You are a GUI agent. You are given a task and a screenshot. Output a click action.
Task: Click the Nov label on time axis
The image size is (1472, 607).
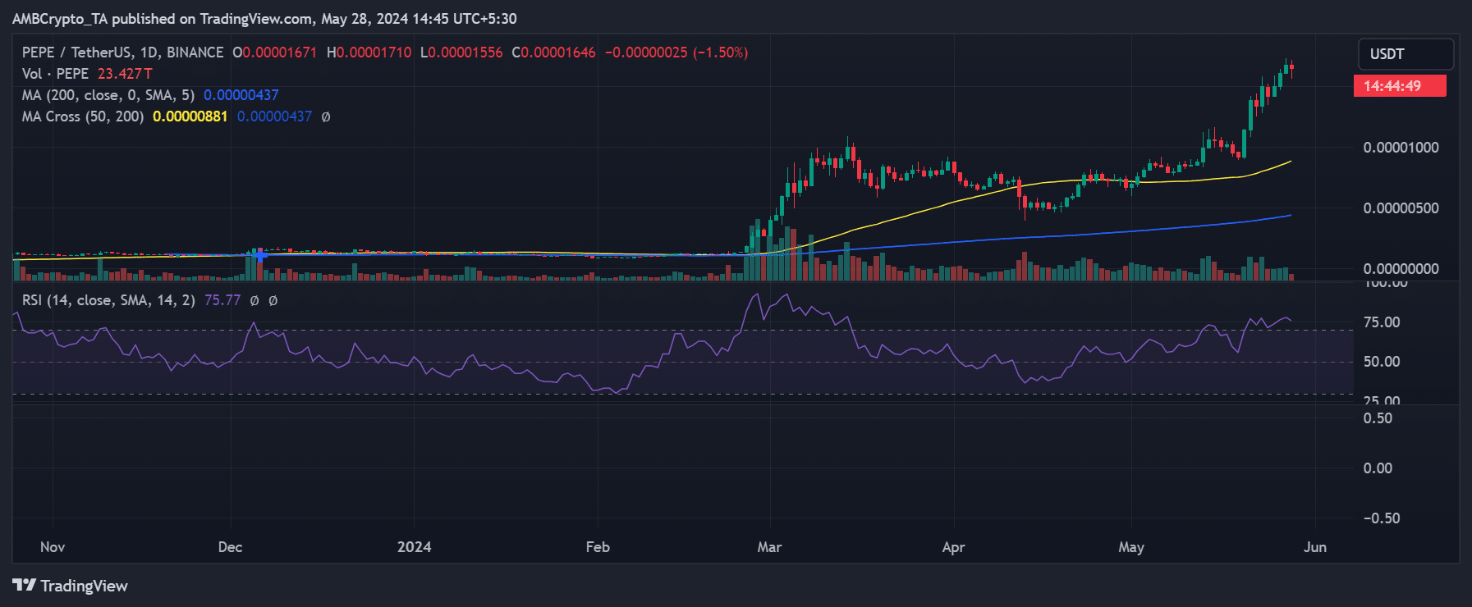[53, 547]
